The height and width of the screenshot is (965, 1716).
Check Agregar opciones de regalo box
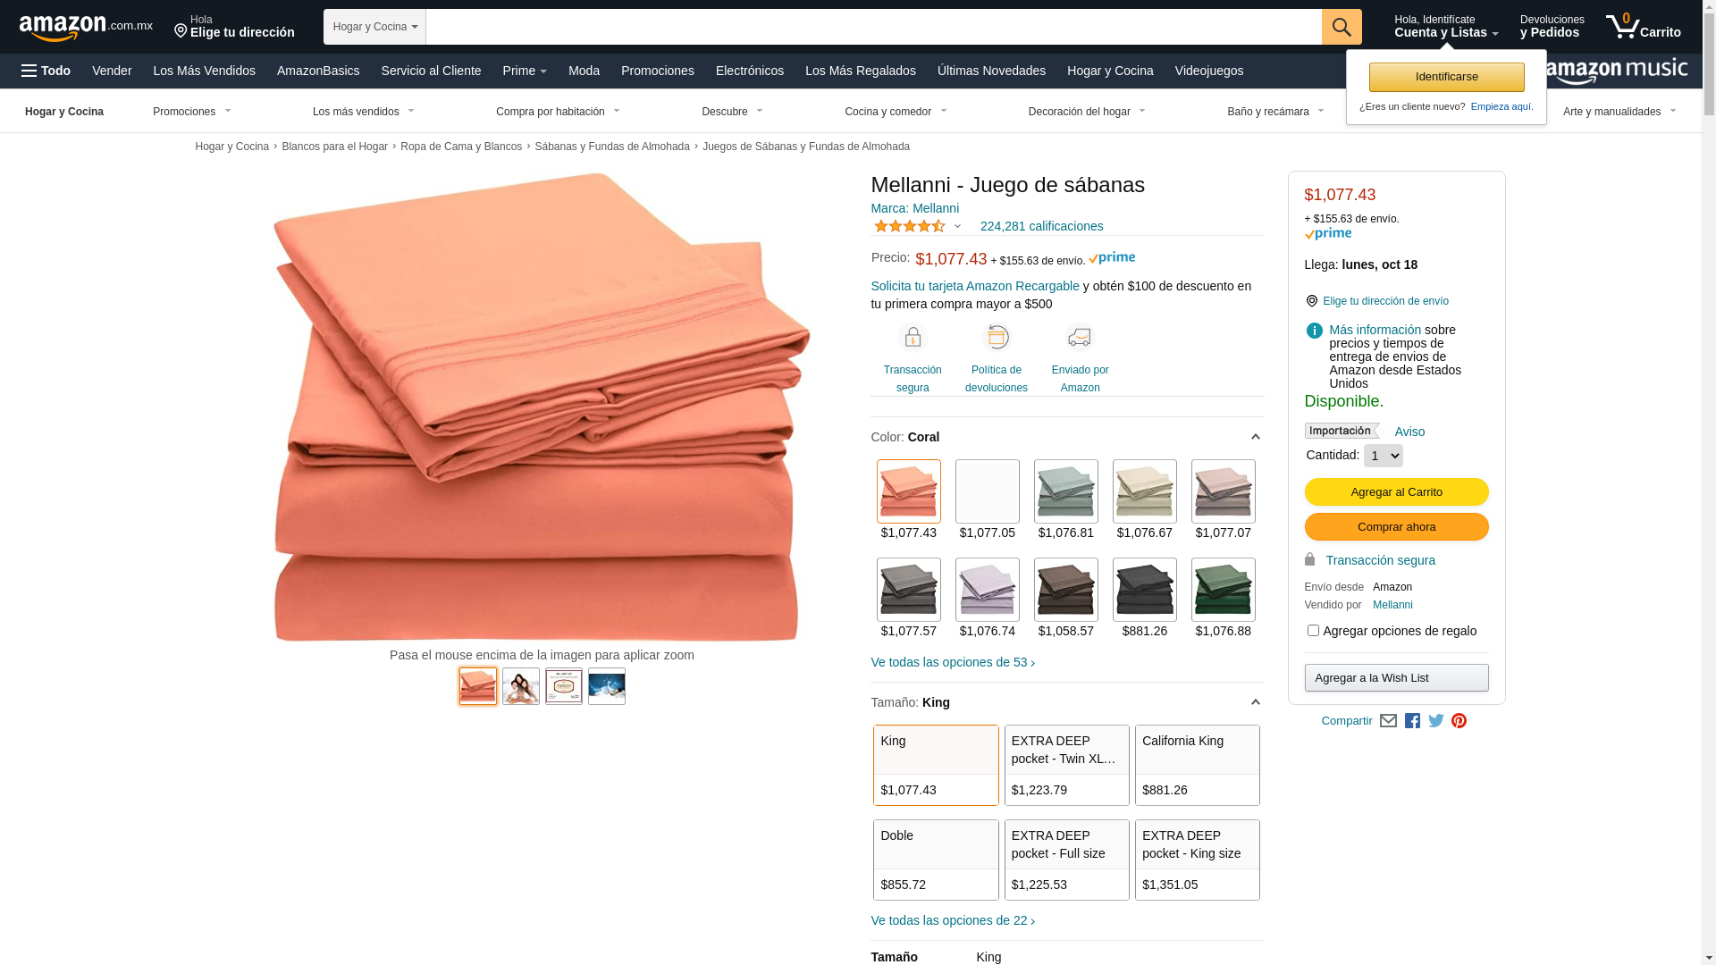(x=1313, y=631)
